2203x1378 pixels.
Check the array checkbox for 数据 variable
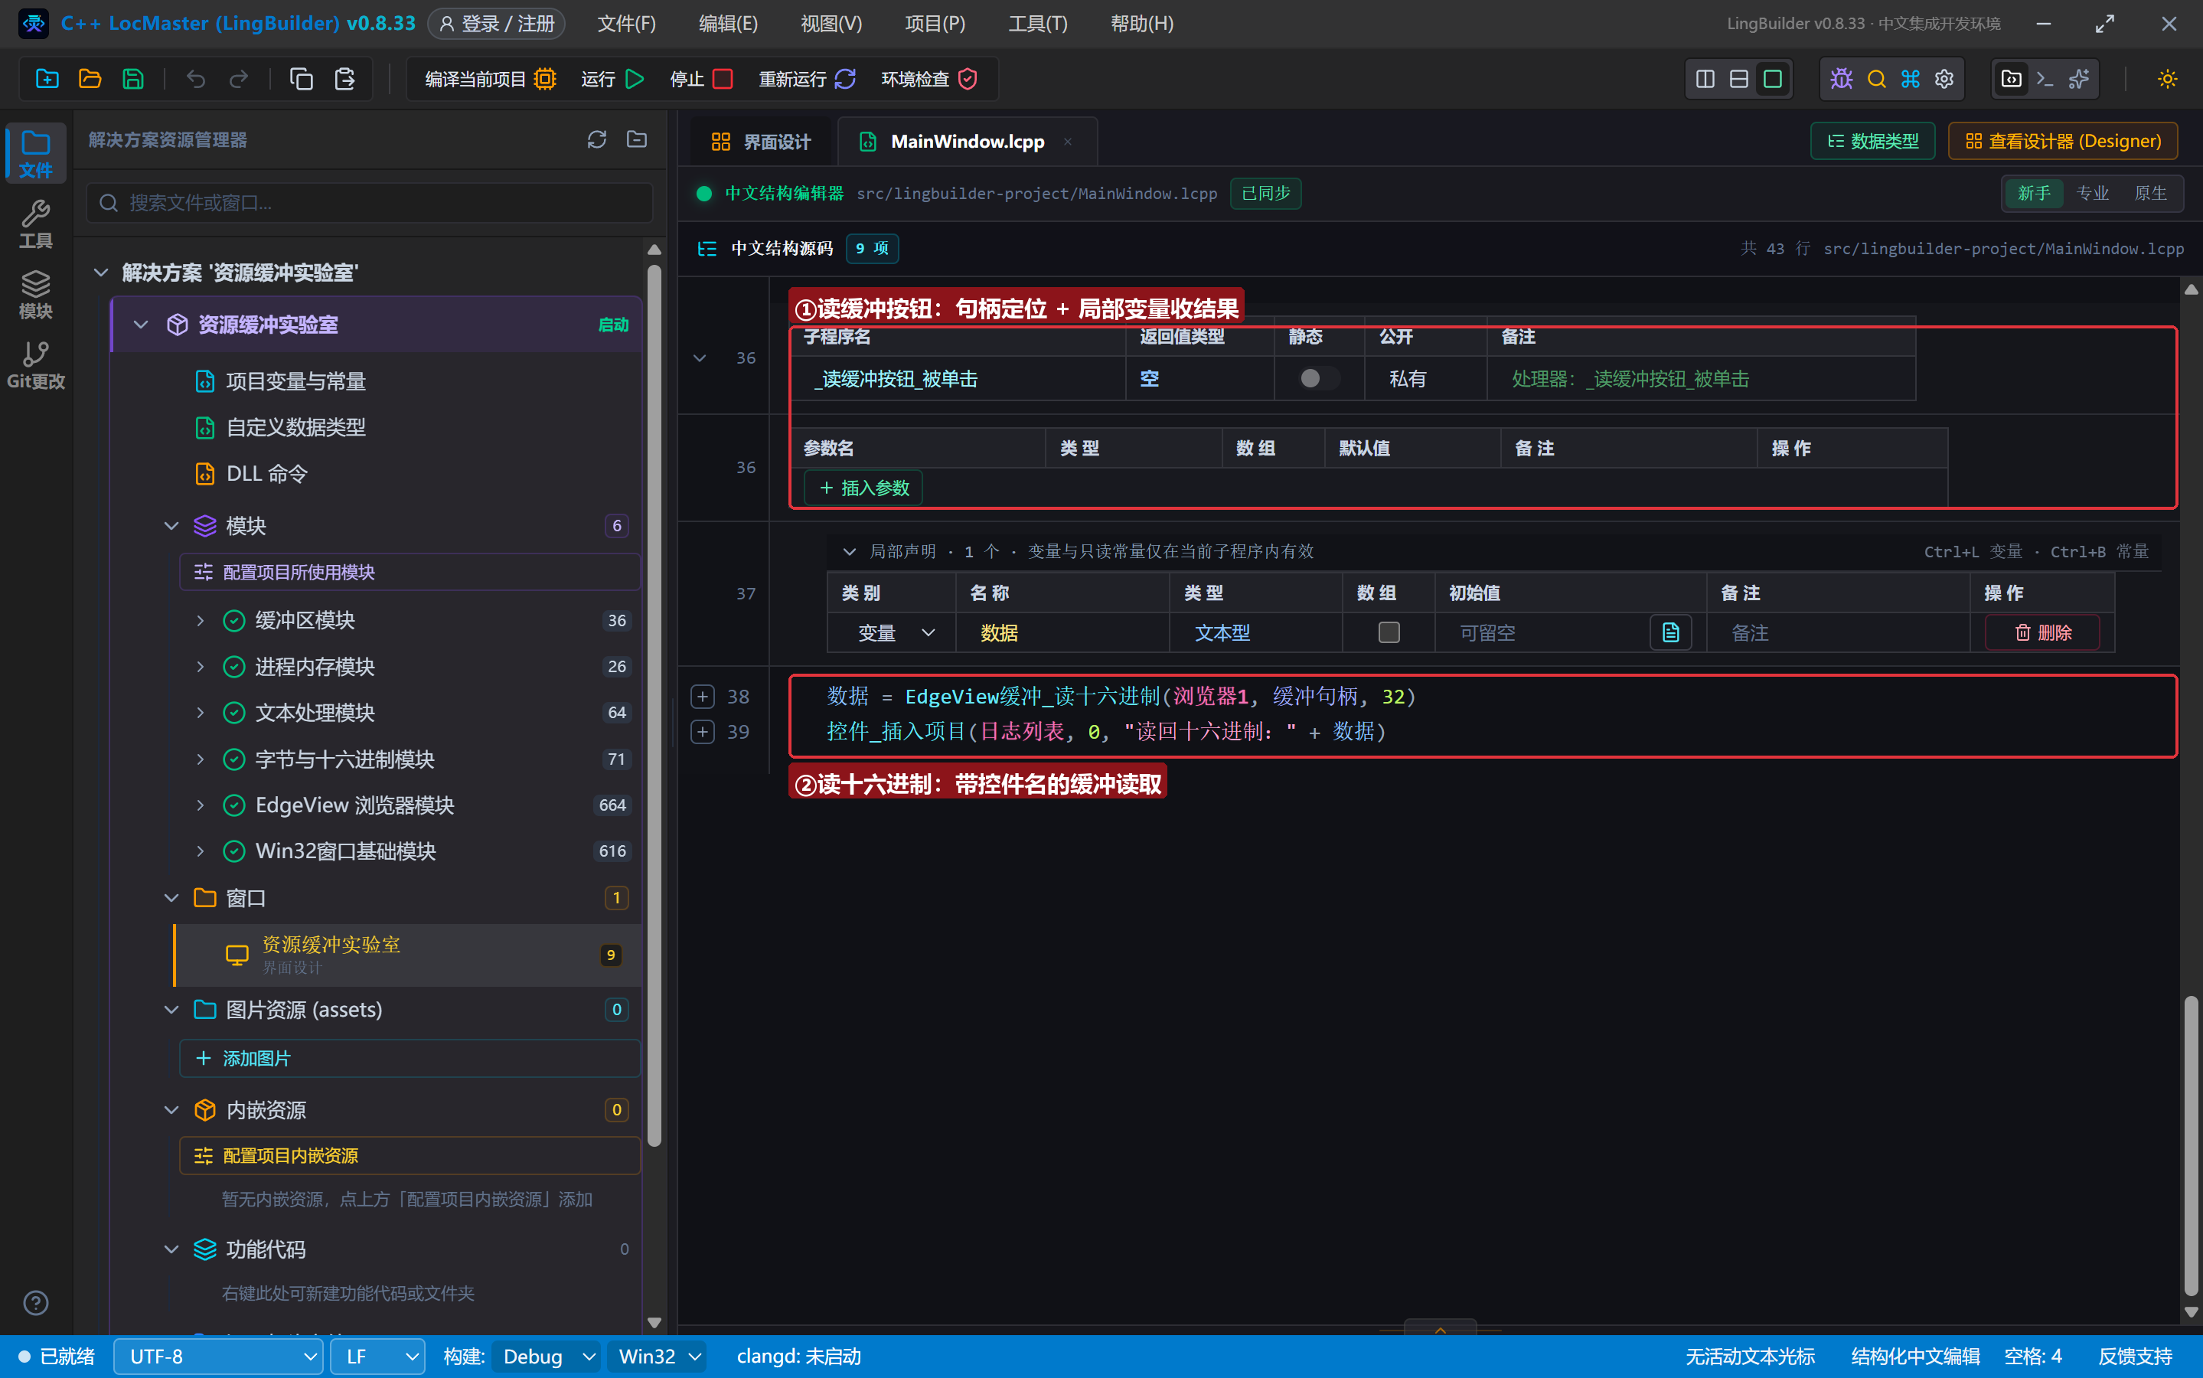pos(1389,632)
